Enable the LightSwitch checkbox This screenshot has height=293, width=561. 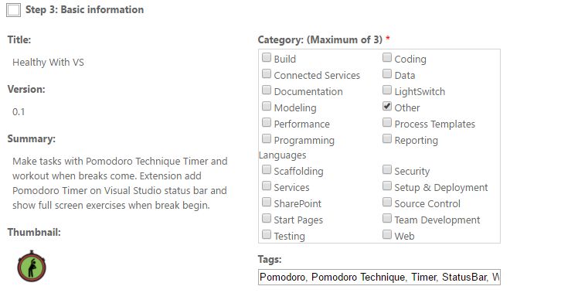pos(387,90)
